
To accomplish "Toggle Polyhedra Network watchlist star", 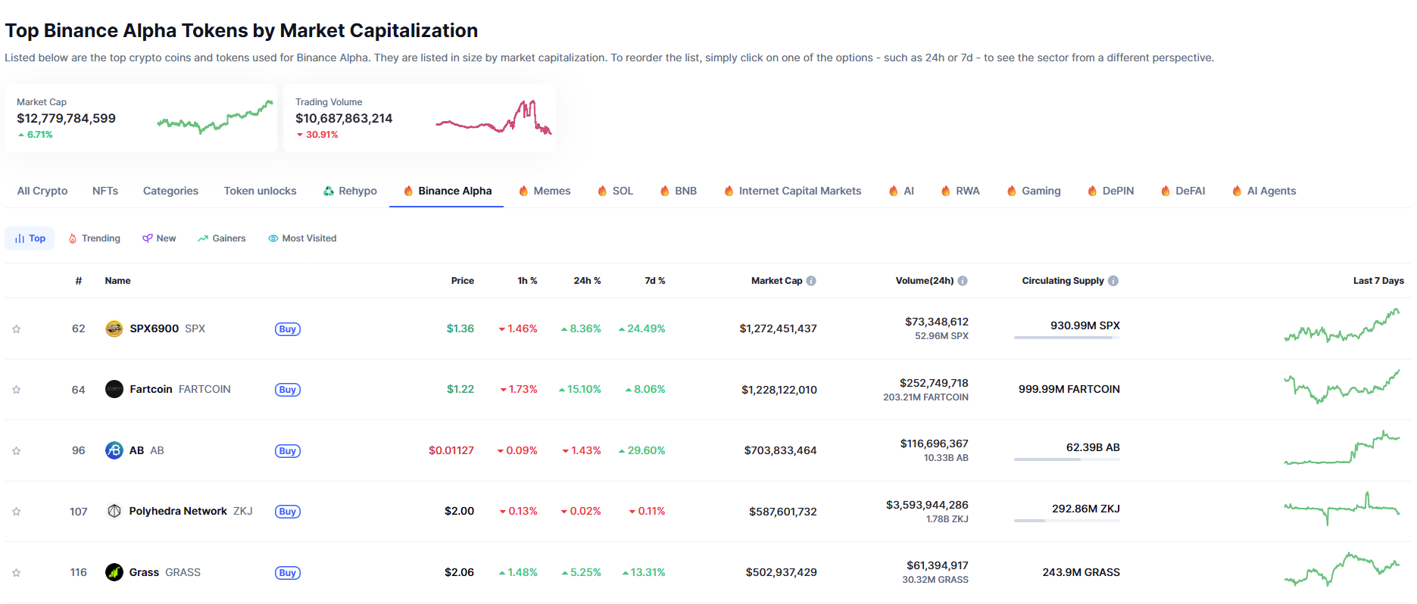I will coord(16,512).
